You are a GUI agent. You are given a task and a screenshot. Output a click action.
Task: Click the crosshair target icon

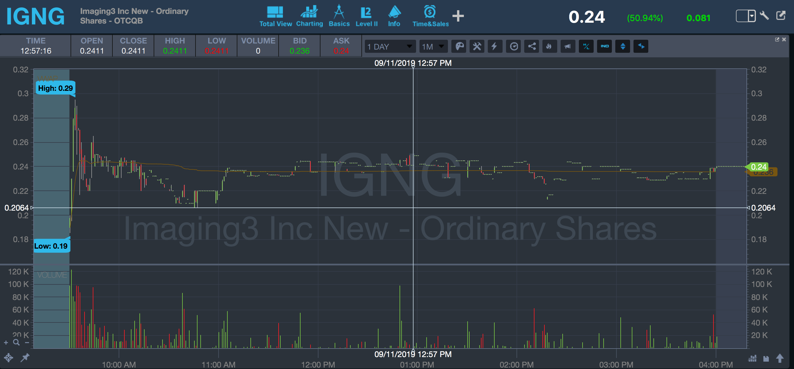(x=9, y=358)
